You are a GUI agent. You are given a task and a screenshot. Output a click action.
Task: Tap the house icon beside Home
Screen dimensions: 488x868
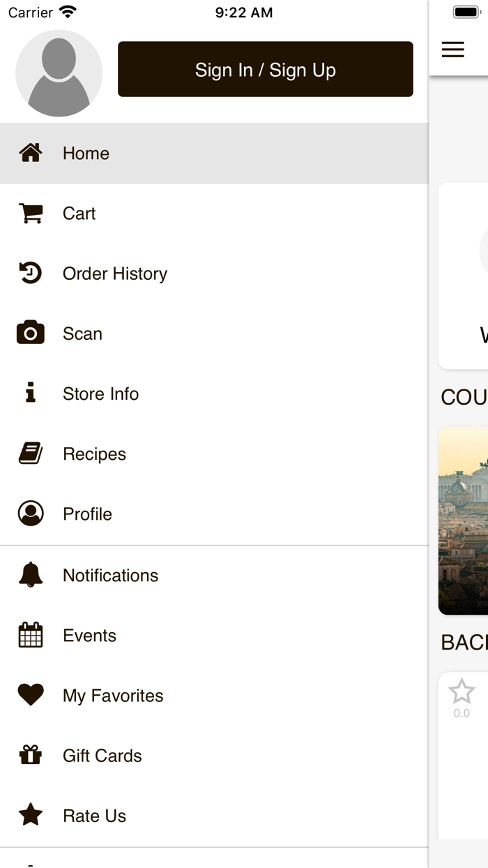click(x=31, y=153)
